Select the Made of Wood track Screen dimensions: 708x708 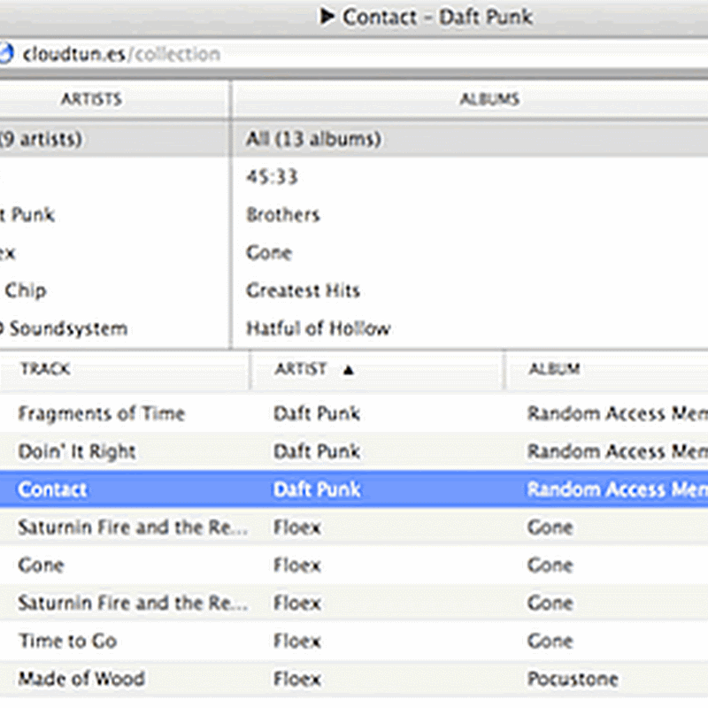click(81, 679)
